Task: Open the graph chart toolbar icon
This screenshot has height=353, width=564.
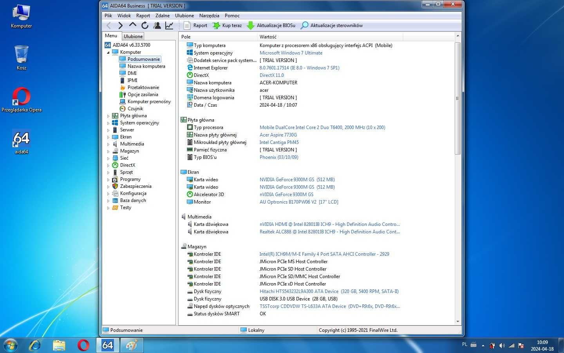Action: pos(169,25)
